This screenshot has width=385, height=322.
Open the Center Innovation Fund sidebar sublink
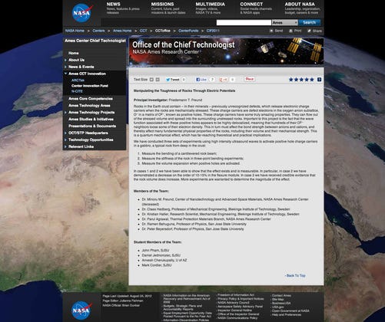tap(90, 86)
